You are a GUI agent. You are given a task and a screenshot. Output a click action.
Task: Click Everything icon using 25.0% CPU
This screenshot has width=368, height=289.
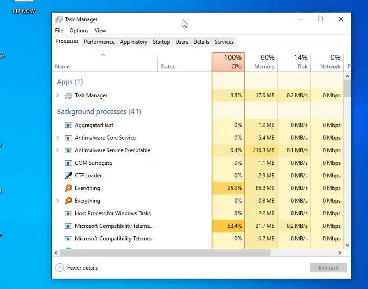coord(68,188)
